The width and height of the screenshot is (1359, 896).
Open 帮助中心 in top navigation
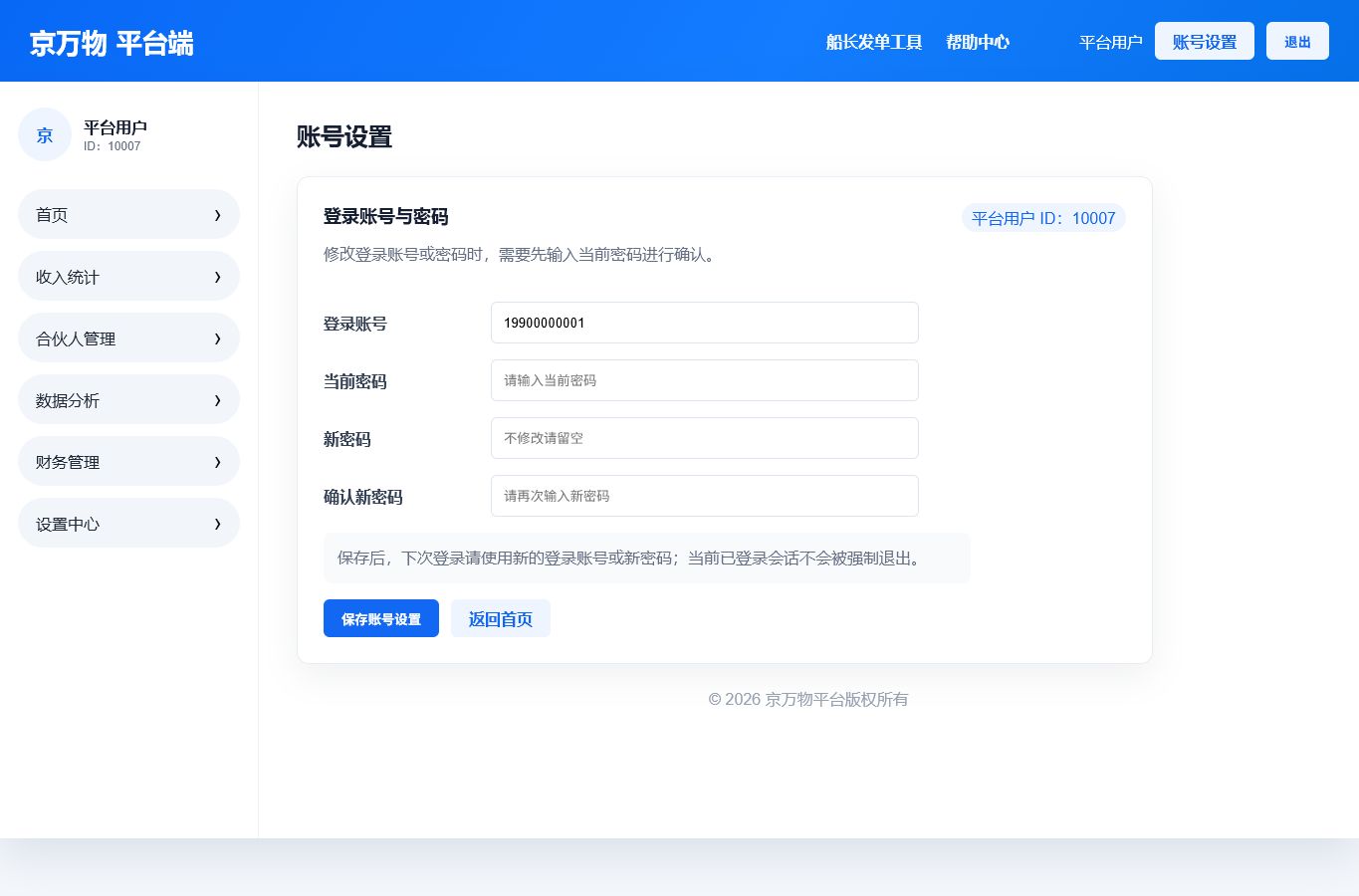click(x=978, y=42)
